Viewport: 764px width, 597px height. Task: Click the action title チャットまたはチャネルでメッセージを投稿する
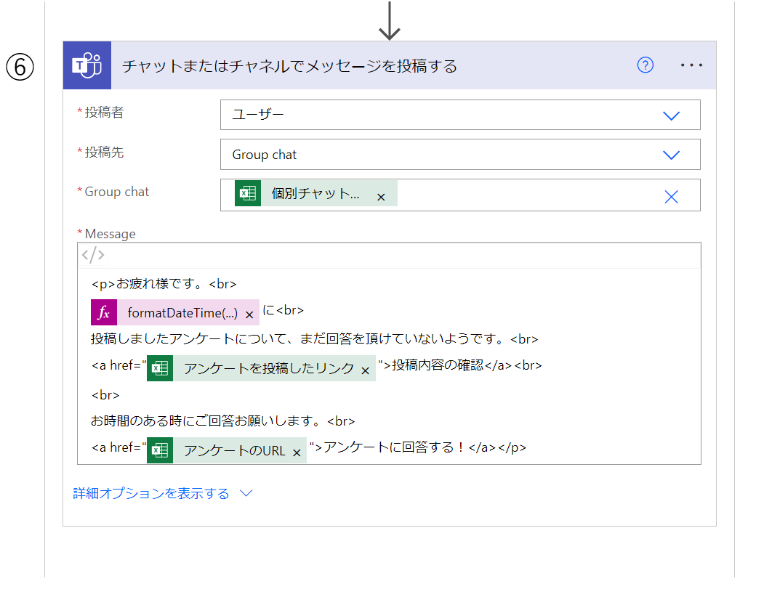coord(289,66)
